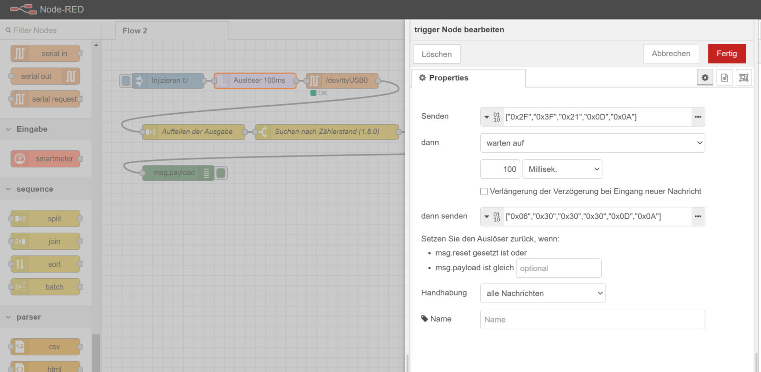Enable delay extension on new message checkbox
The width and height of the screenshot is (761, 372).
click(x=484, y=192)
